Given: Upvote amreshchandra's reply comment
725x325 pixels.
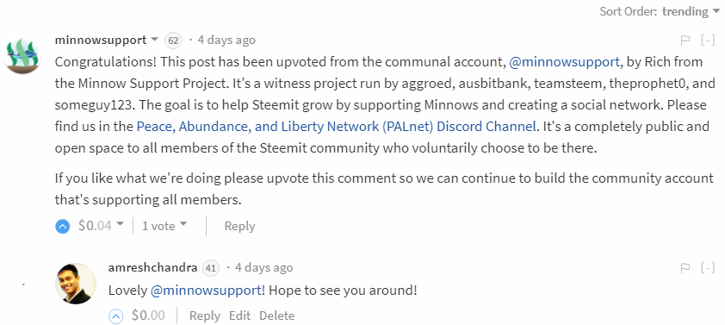Looking at the screenshot, I should 116,316.
